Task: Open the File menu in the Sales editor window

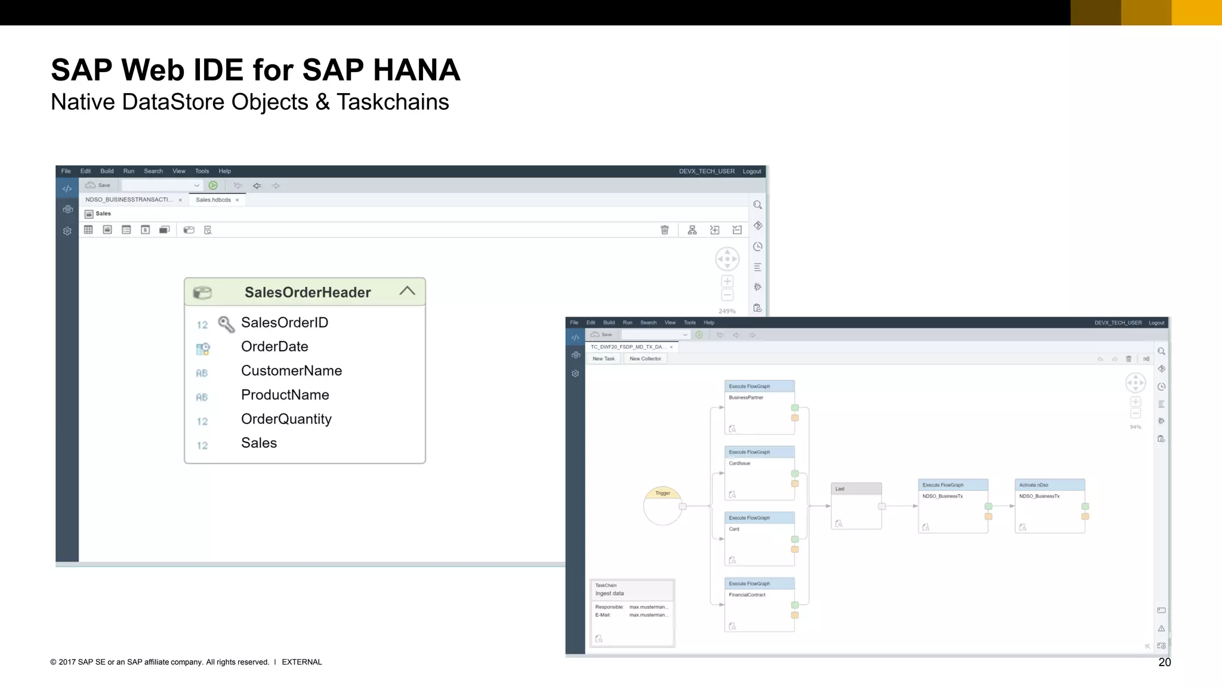Action: point(66,171)
